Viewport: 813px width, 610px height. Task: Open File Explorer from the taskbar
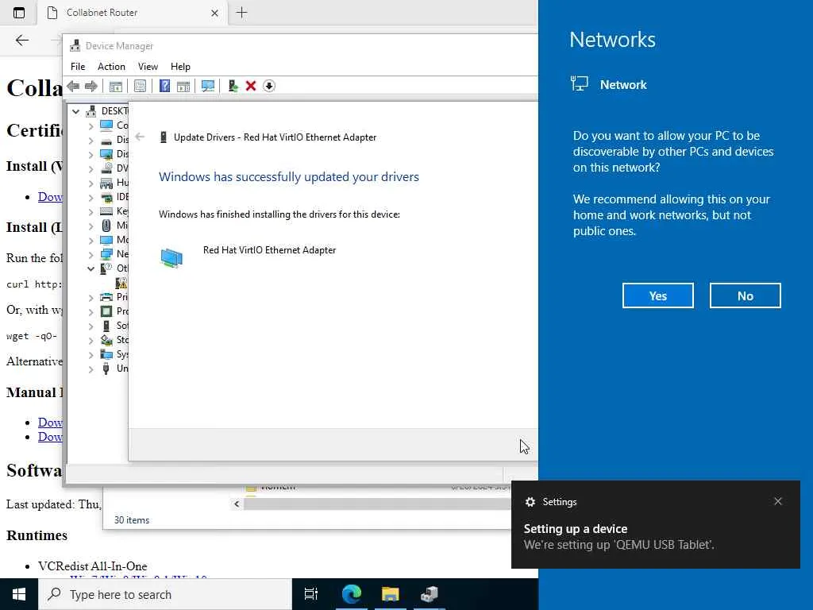[x=391, y=594]
